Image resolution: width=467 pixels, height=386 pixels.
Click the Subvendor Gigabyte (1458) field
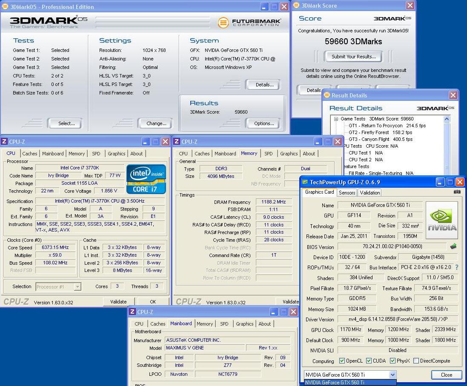pos(428,257)
